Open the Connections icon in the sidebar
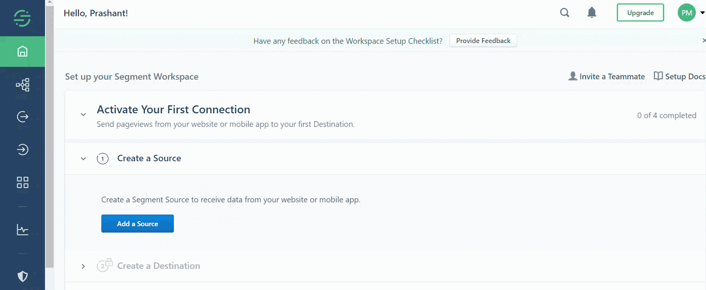The width and height of the screenshot is (706, 290). click(x=23, y=85)
